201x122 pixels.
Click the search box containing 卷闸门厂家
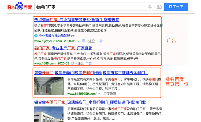click(x=91, y=7)
